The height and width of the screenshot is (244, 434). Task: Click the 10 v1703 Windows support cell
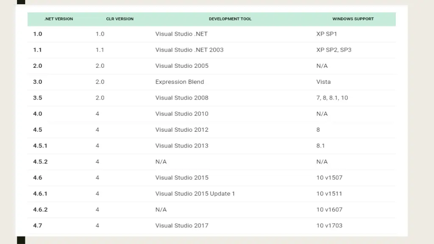click(329, 226)
